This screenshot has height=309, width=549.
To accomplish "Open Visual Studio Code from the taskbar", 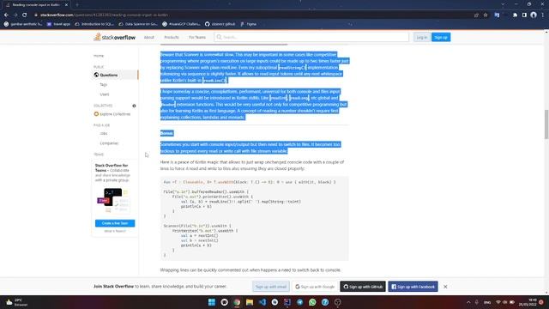I will point(262,302).
